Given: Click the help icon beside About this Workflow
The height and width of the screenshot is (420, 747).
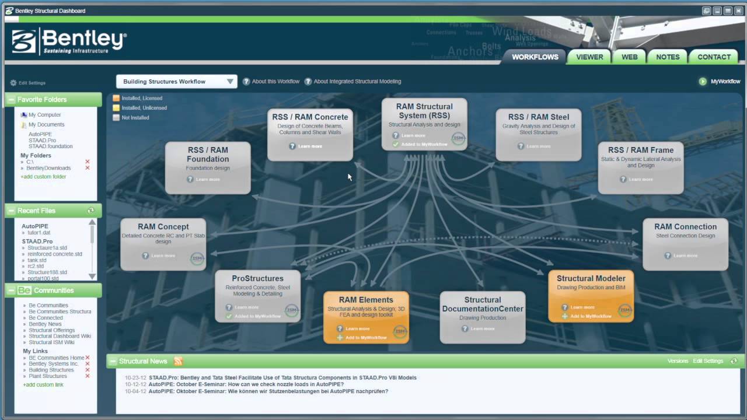Looking at the screenshot, I should point(246,82).
